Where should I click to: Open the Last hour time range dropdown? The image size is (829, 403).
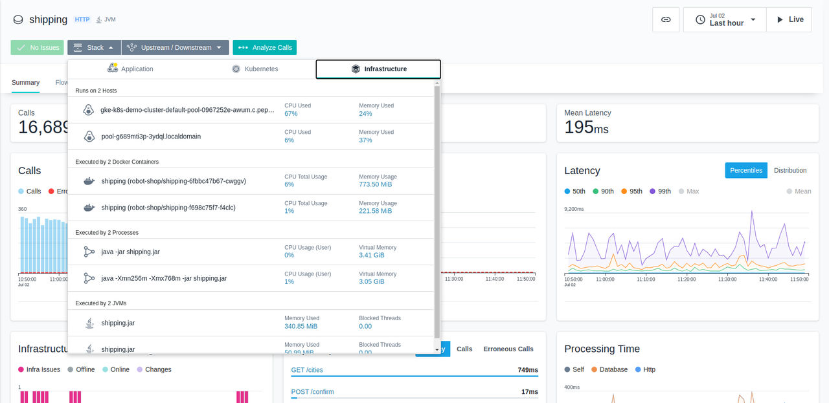click(x=725, y=19)
